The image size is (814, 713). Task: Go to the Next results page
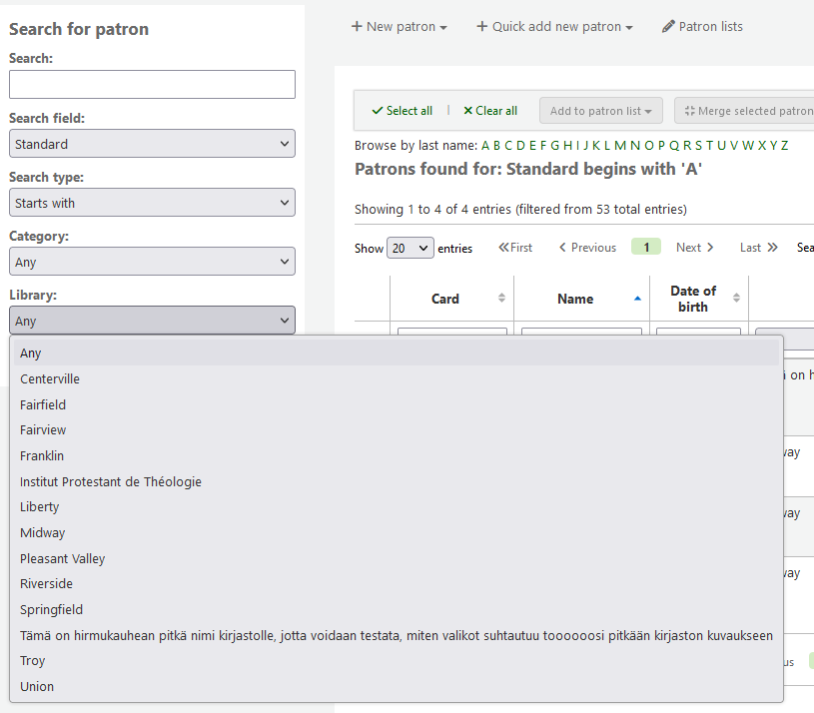[x=694, y=248]
